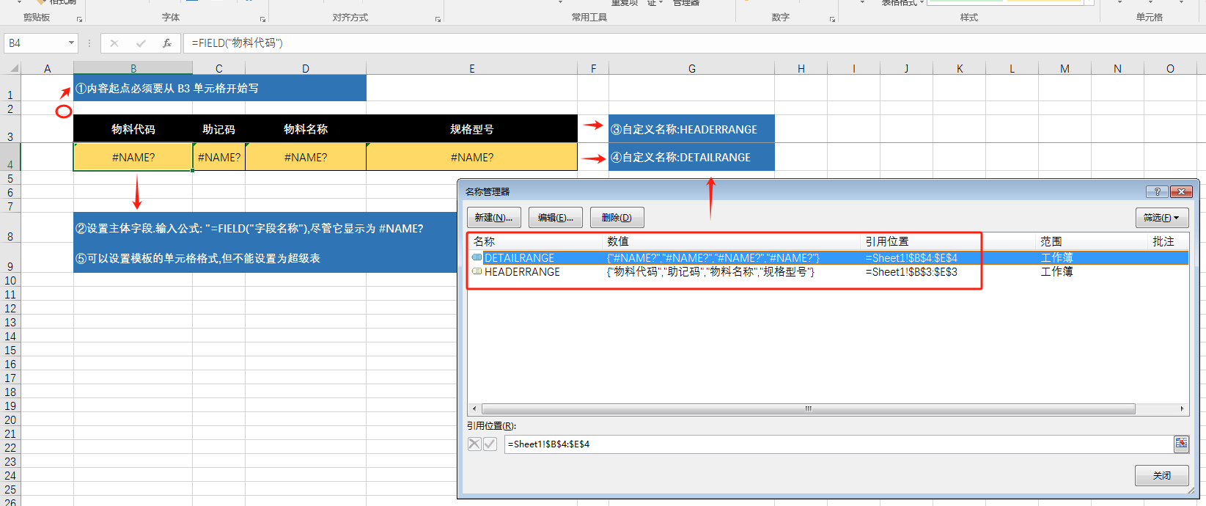Select cell D4 showing #NAME?
This screenshot has height=506, width=1206.
[x=306, y=157]
